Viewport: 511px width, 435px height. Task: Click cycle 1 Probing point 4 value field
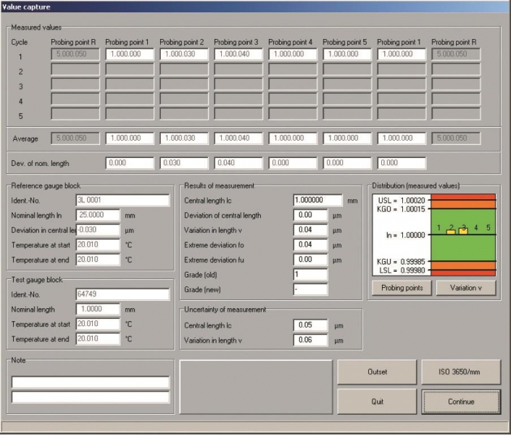(293, 54)
